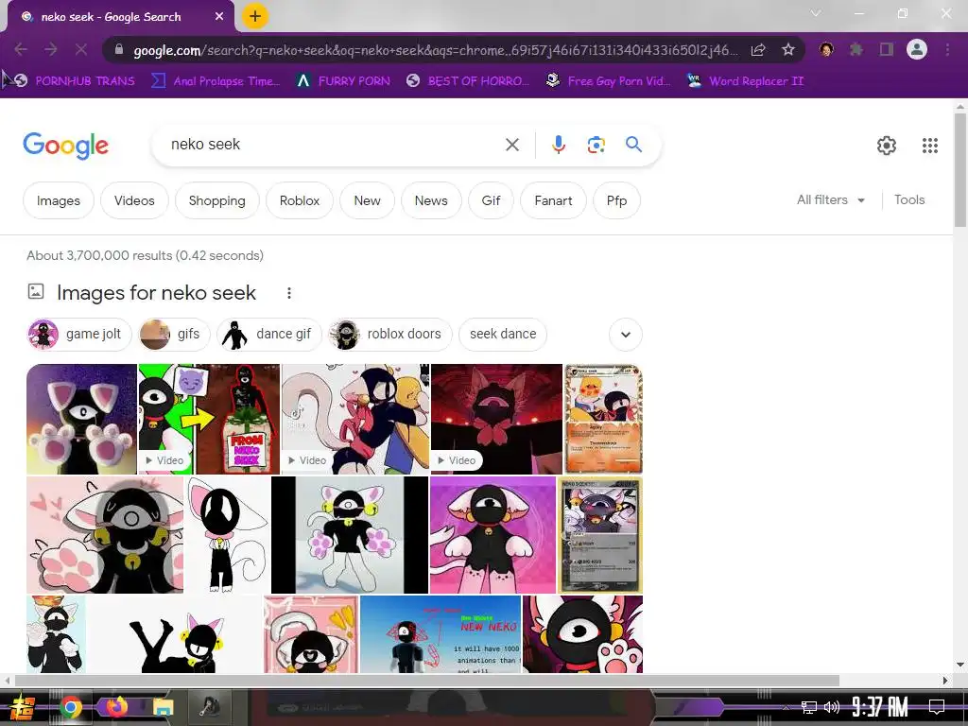Open File Explorer from the taskbar

click(163, 707)
